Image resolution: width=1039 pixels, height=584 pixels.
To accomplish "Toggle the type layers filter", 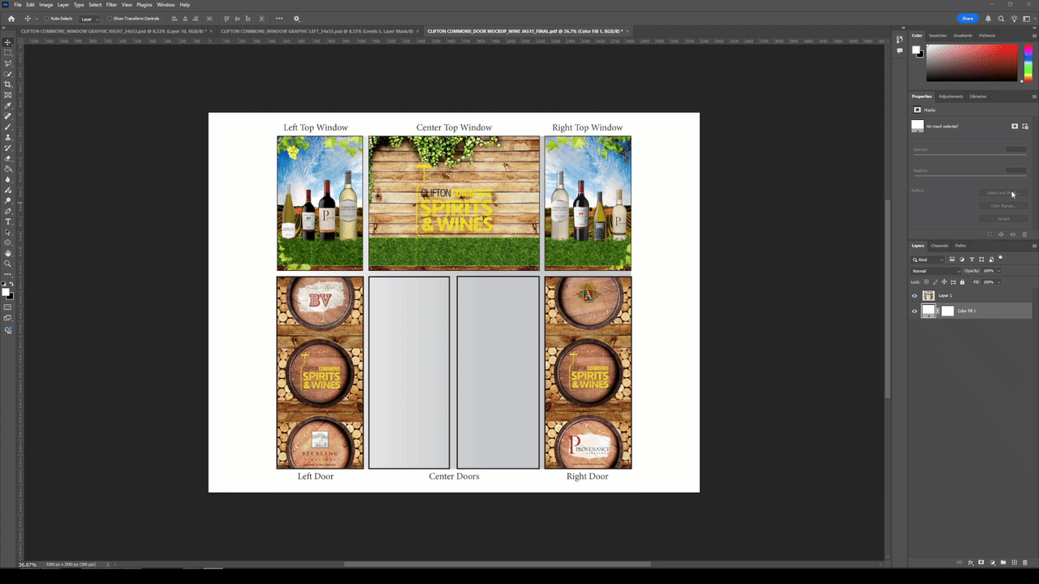I will (972, 260).
